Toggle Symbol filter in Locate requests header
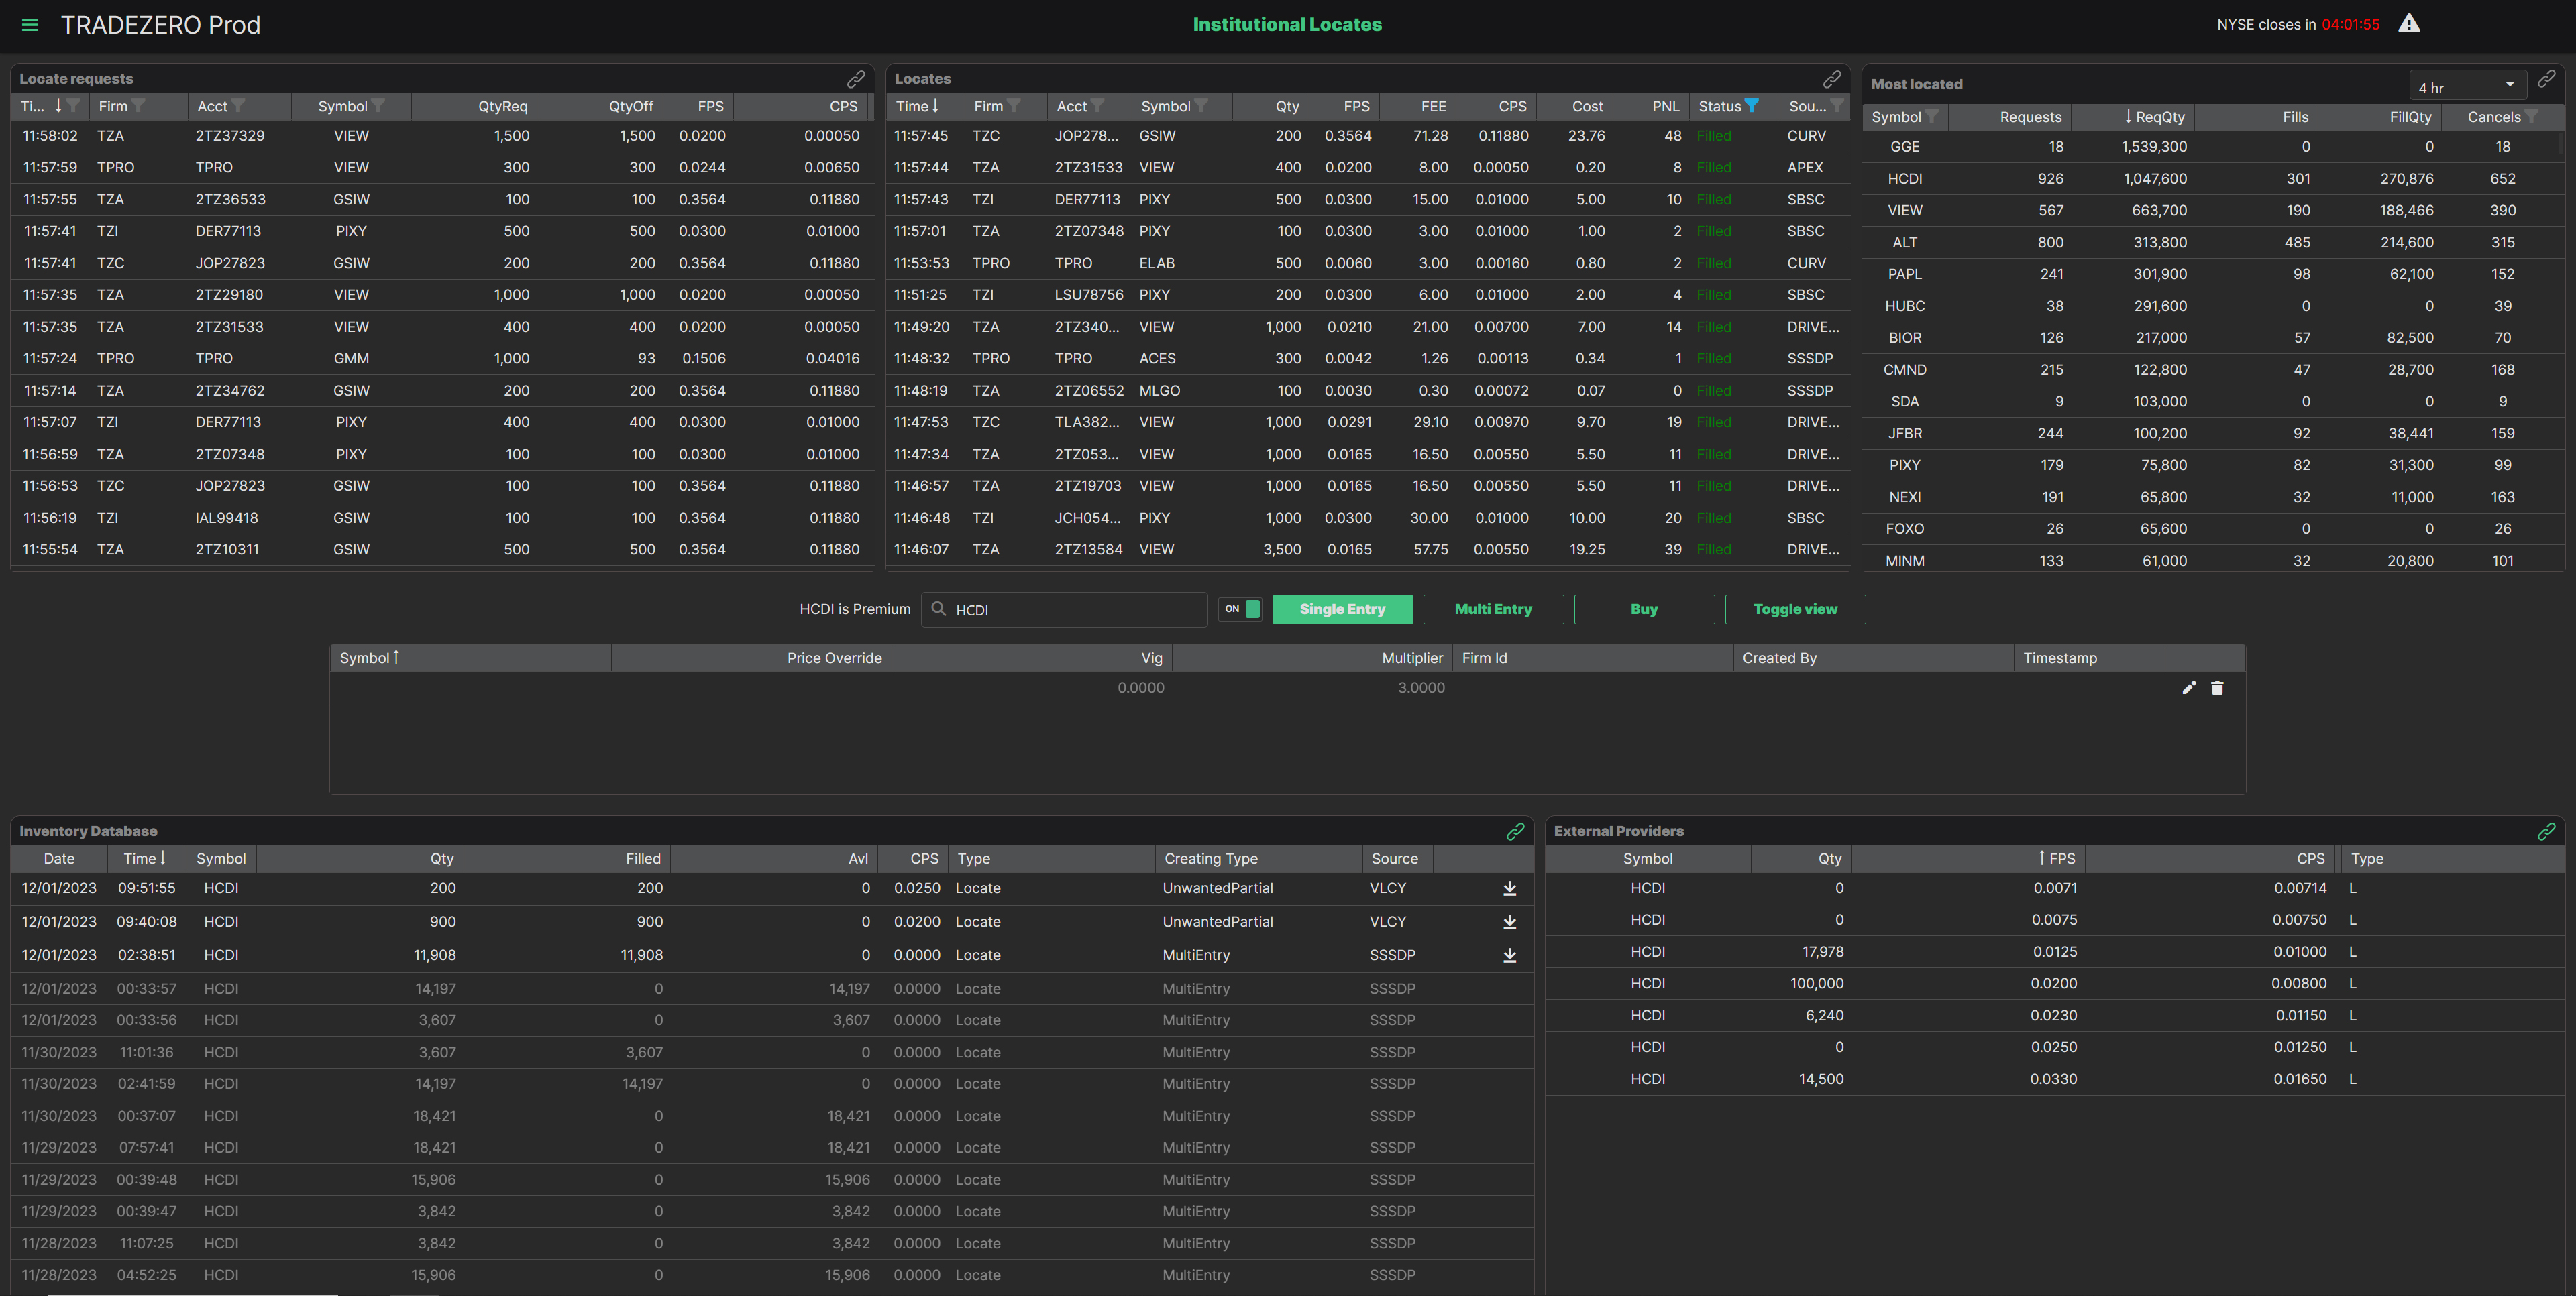The width and height of the screenshot is (2576, 1296). click(379, 106)
